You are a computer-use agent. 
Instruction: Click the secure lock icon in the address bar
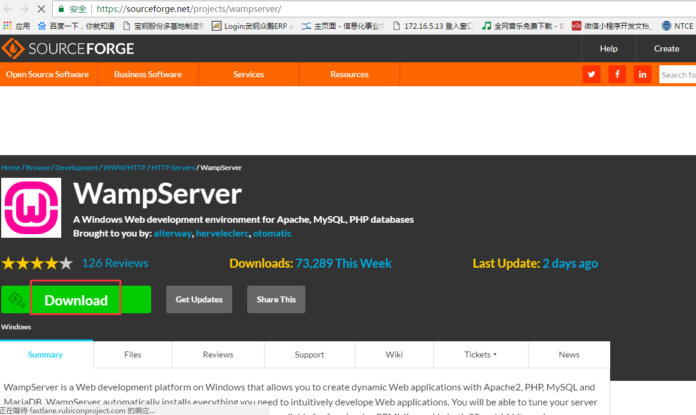(x=61, y=9)
